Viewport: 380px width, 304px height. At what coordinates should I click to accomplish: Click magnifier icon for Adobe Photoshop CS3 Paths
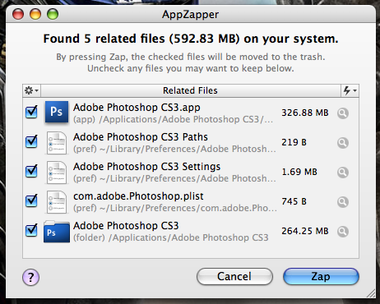(x=343, y=143)
